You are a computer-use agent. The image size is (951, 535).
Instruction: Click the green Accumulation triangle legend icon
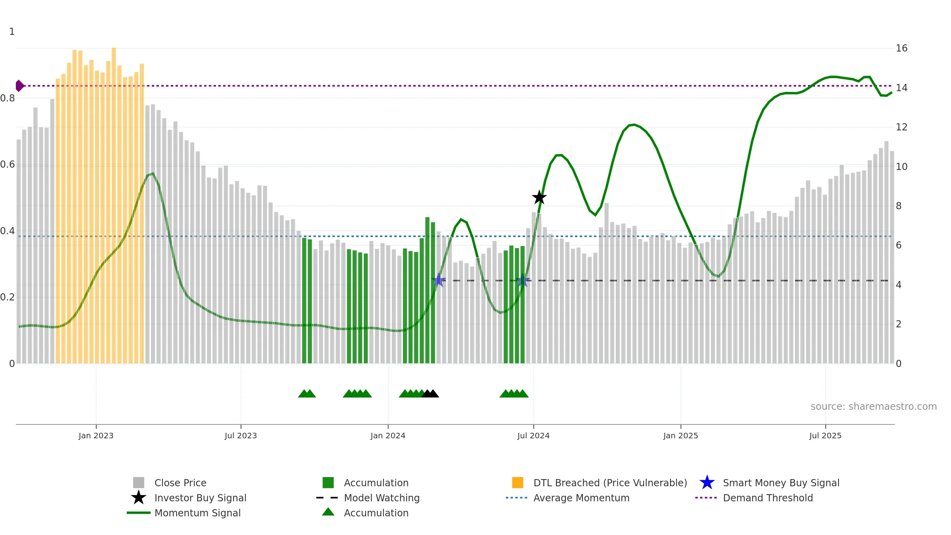[x=328, y=512]
